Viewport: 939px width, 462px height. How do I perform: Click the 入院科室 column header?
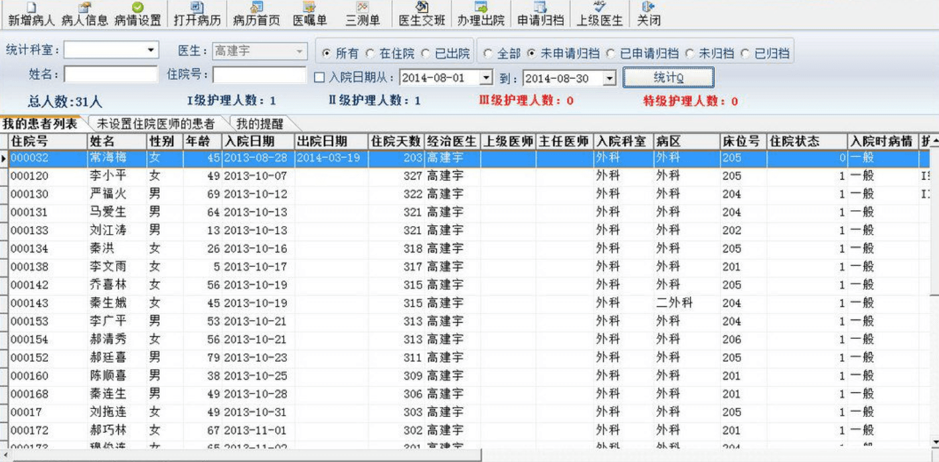(x=623, y=141)
